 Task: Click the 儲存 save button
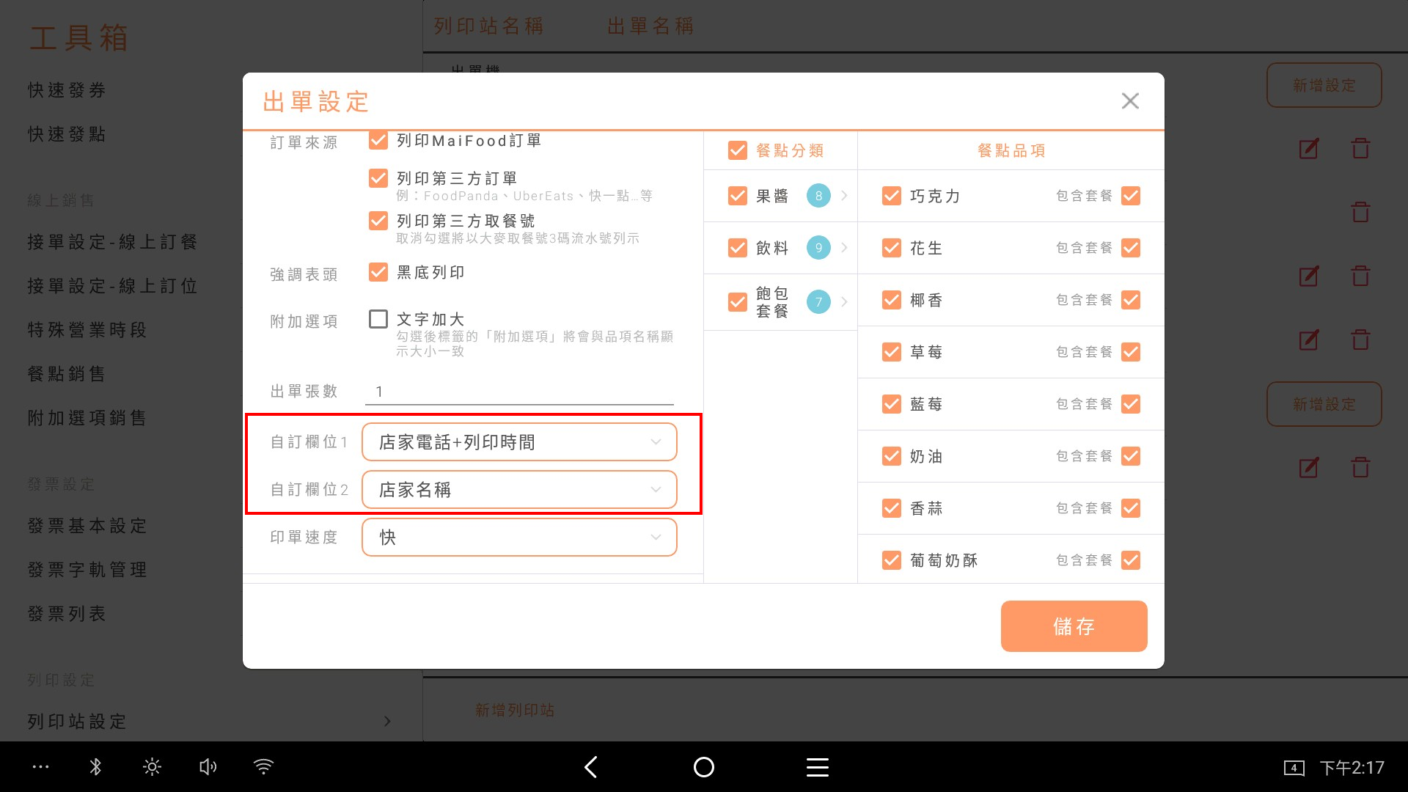coord(1073,626)
